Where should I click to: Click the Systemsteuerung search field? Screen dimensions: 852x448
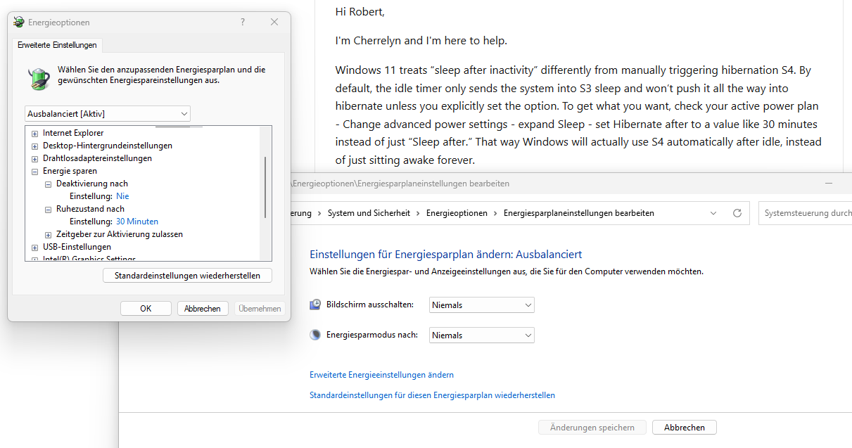[806, 213]
